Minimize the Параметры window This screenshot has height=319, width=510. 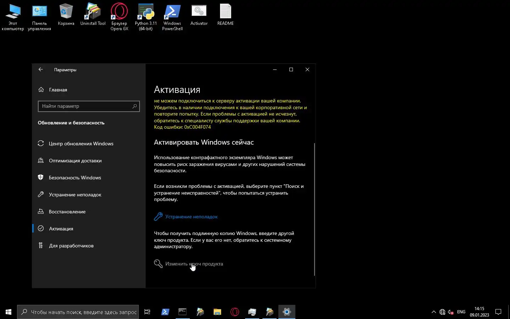pyautogui.click(x=274, y=69)
